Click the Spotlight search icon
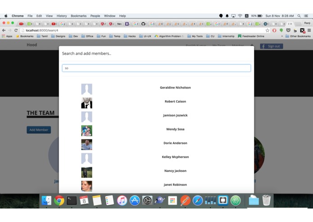Screen dimensions: 313x222 pyautogui.click(x=299, y=16)
